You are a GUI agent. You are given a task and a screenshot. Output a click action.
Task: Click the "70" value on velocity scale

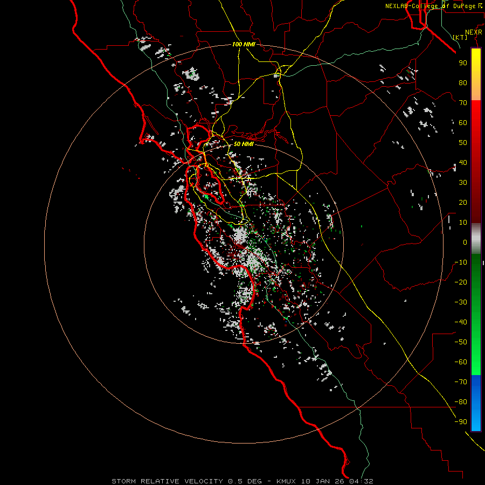coord(463,103)
